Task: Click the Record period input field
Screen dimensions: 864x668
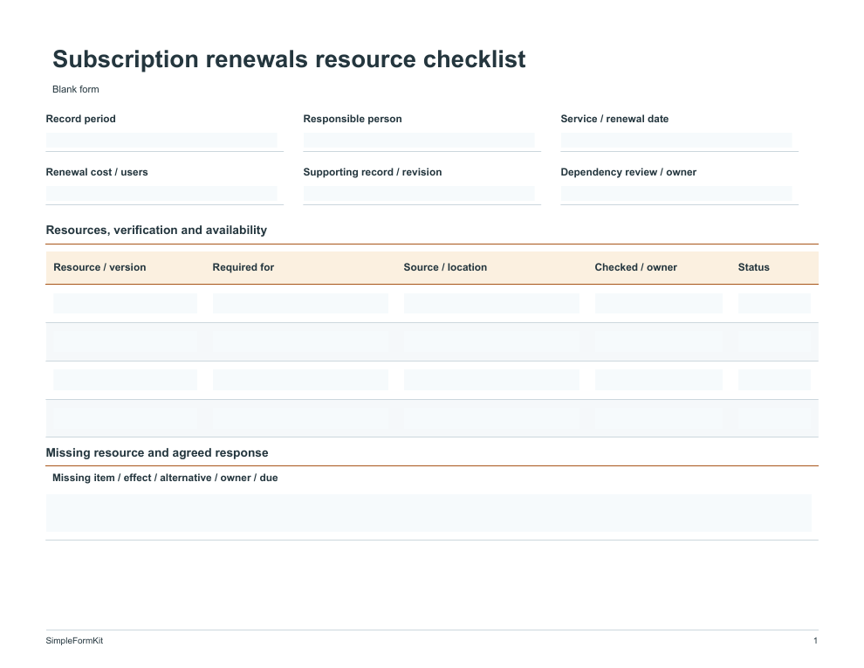Action: pos(161,141)
